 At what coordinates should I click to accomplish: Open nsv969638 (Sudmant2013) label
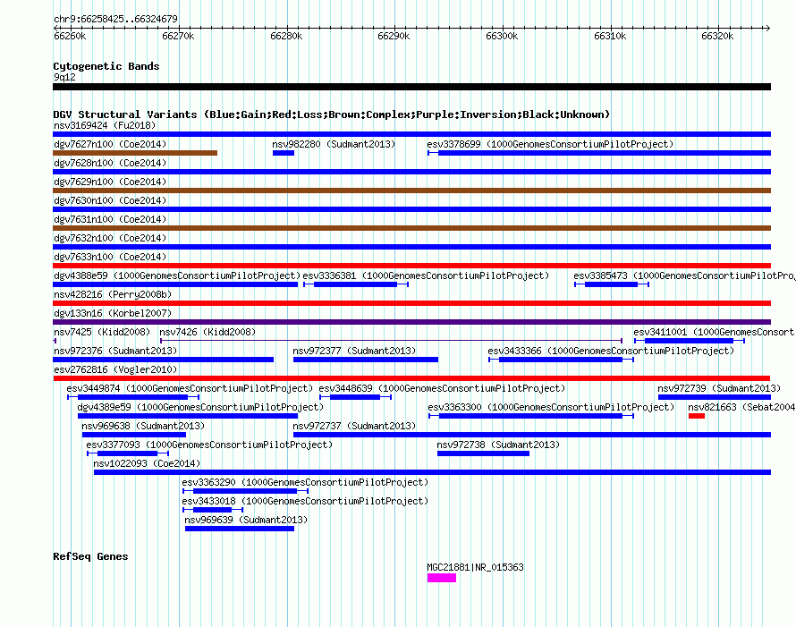coord(143,426)
